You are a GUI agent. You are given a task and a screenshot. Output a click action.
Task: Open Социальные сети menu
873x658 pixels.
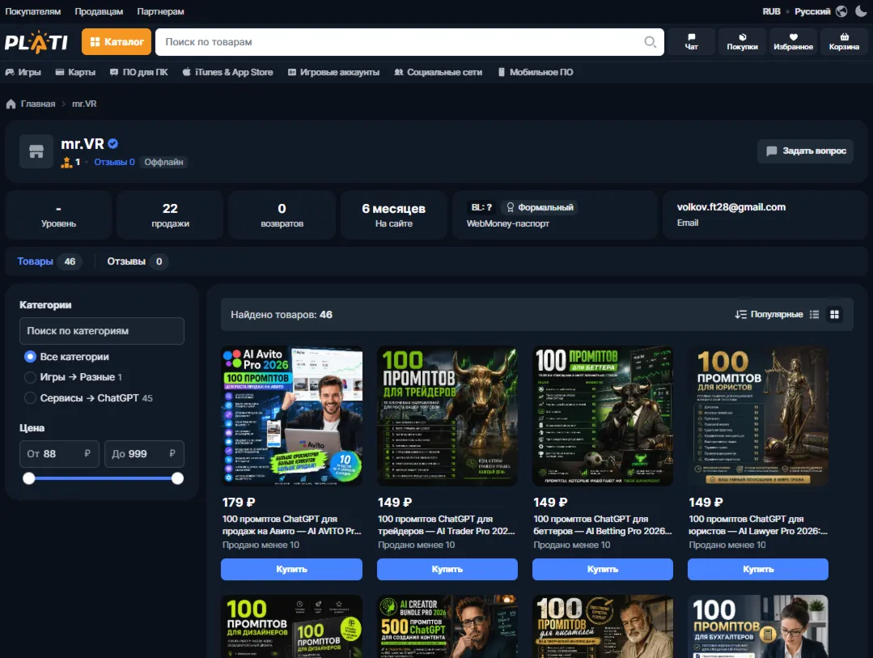(x=439, y=72)
